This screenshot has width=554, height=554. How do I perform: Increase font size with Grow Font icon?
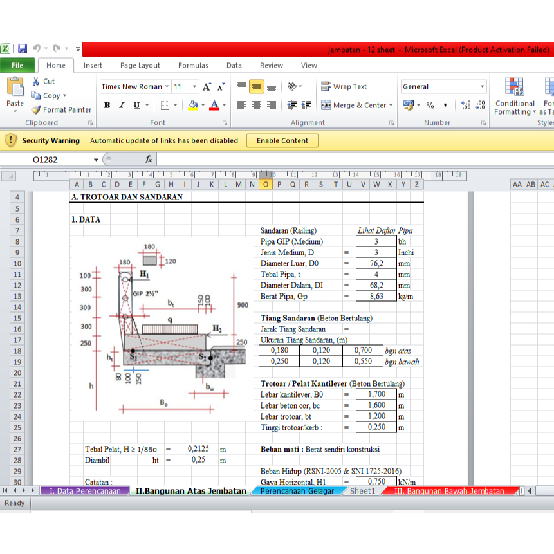point(207,87)
